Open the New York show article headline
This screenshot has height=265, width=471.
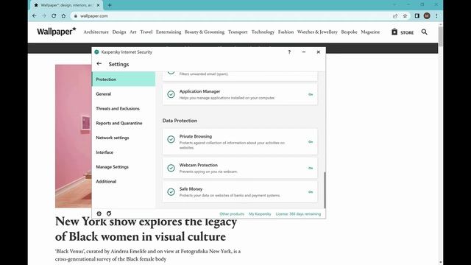(146, 229)
